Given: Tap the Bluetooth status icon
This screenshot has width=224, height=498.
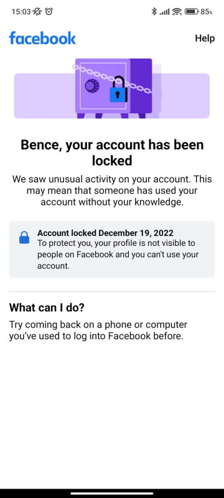Looking at the screenshot, I should (154, 12).
